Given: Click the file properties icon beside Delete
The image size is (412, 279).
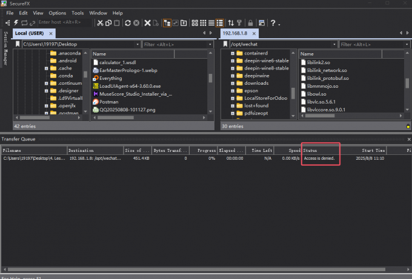Looking at the screenshot, I should click(156, 23).
